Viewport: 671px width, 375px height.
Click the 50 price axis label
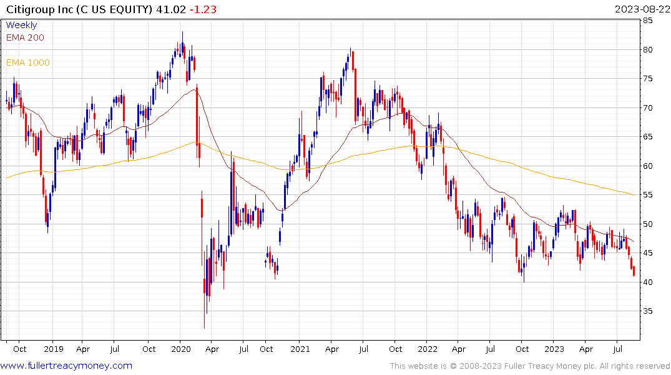647,224
